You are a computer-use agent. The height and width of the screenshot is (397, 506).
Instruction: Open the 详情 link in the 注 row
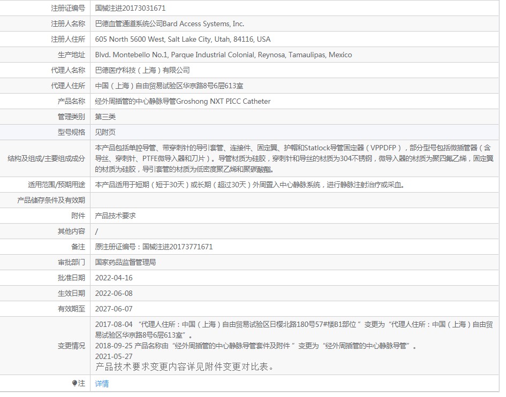pyautogui.click(x=102, y=384)
